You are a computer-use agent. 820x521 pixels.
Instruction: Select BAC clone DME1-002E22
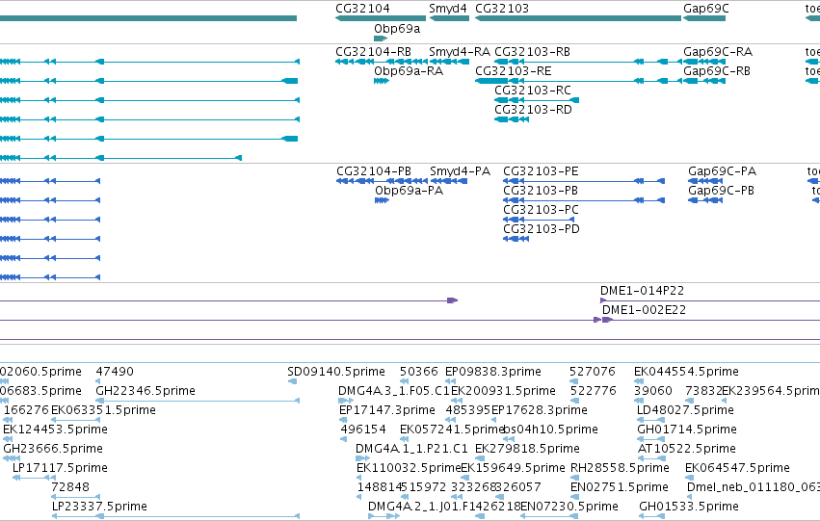pos(644,310)
